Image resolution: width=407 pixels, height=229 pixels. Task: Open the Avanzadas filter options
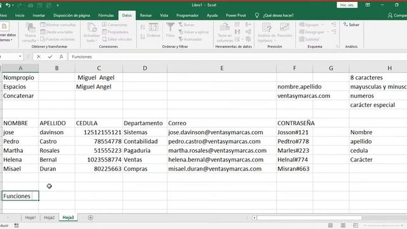coord(190,39)
